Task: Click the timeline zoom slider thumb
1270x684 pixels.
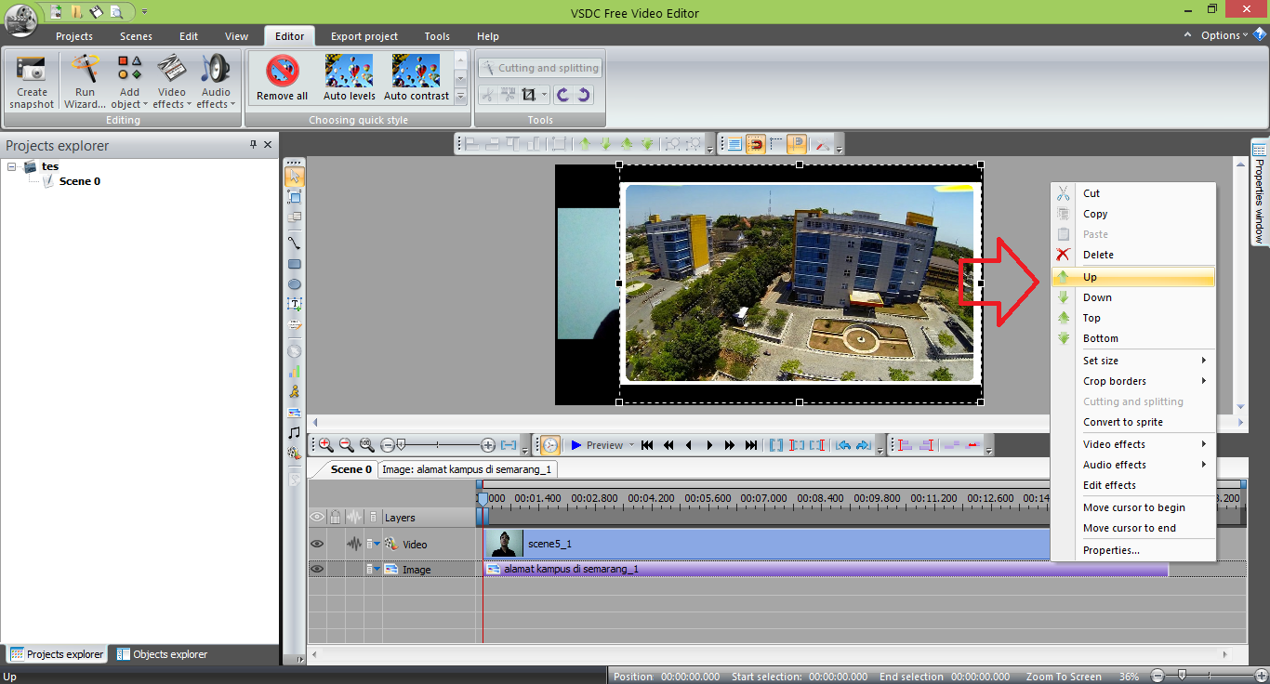Action: [x=401, y=445]
